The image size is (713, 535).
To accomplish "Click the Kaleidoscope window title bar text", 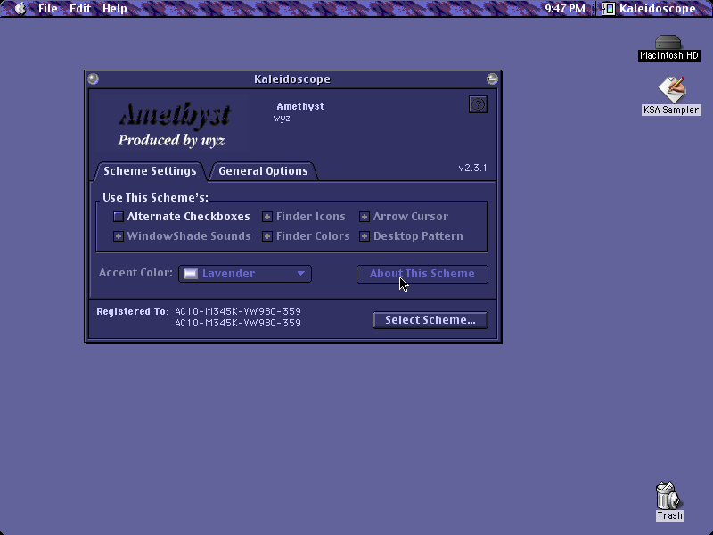I will (292, 78).
